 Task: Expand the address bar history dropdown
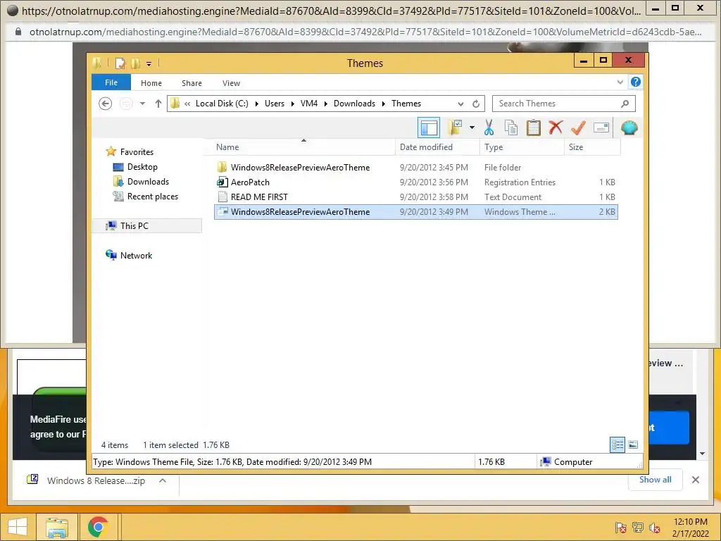[x=460, y=104]
